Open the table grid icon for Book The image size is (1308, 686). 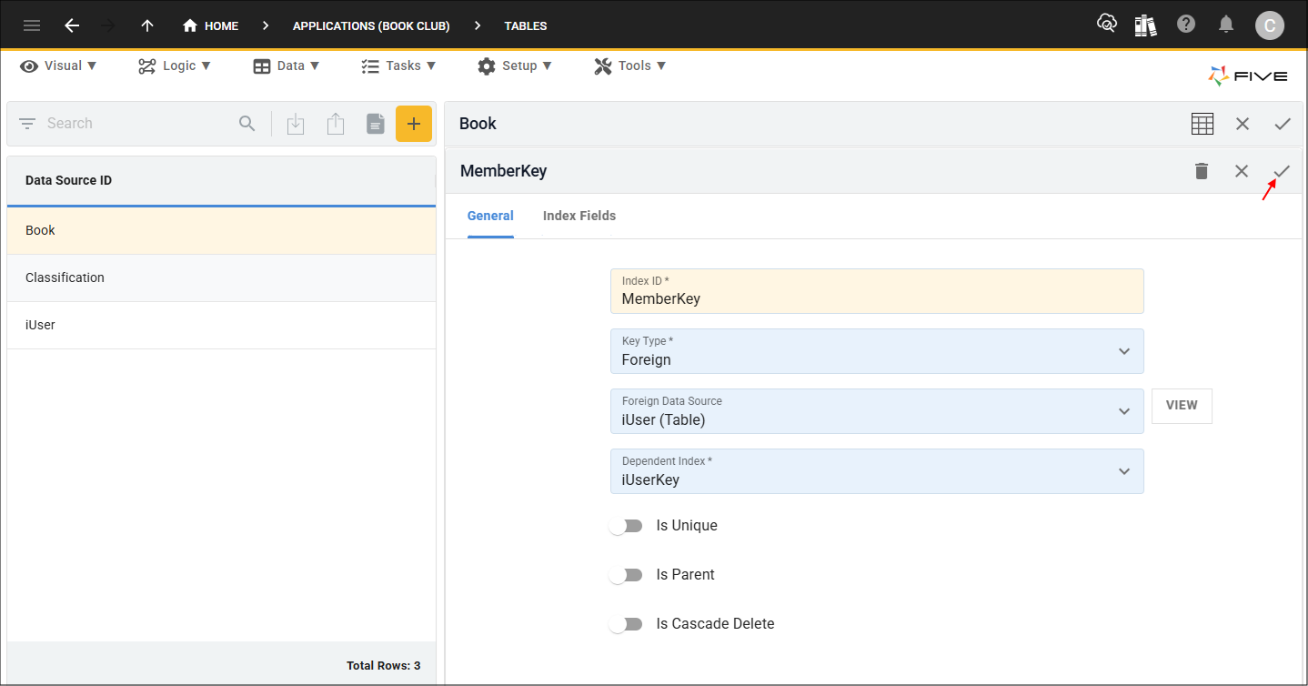1202,124
